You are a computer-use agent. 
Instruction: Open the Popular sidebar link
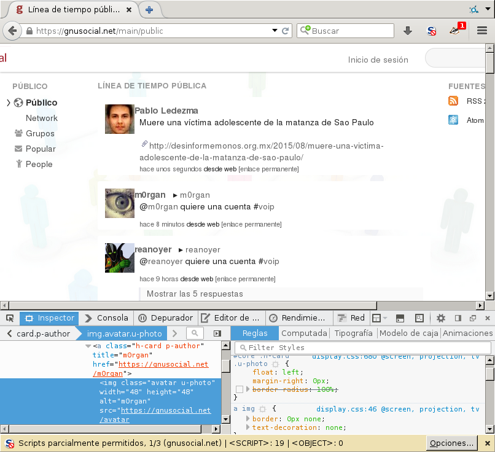41,149
